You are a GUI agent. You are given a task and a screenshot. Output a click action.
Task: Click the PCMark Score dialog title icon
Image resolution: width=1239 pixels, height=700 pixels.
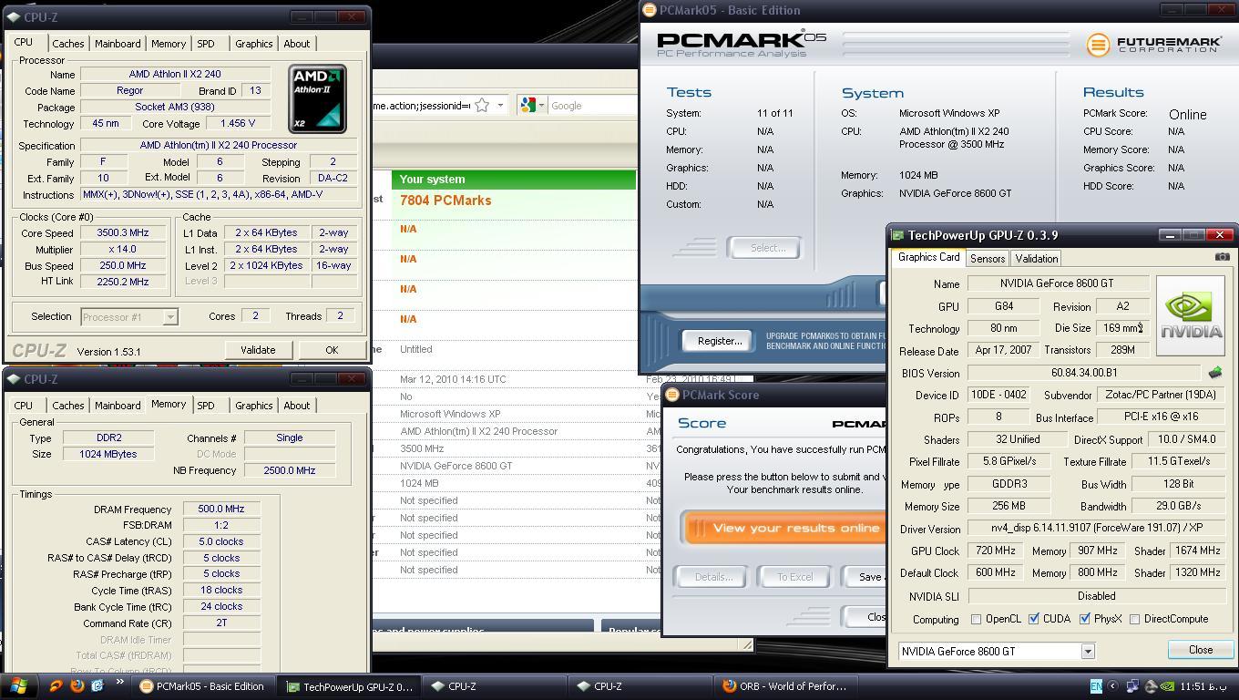coord(672,395)
